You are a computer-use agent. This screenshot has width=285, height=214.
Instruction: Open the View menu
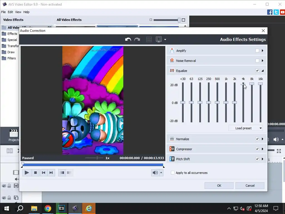18,12
